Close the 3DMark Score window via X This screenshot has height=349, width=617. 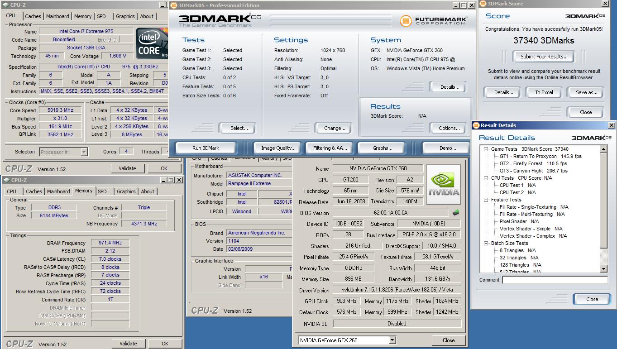tap(605, 4)
